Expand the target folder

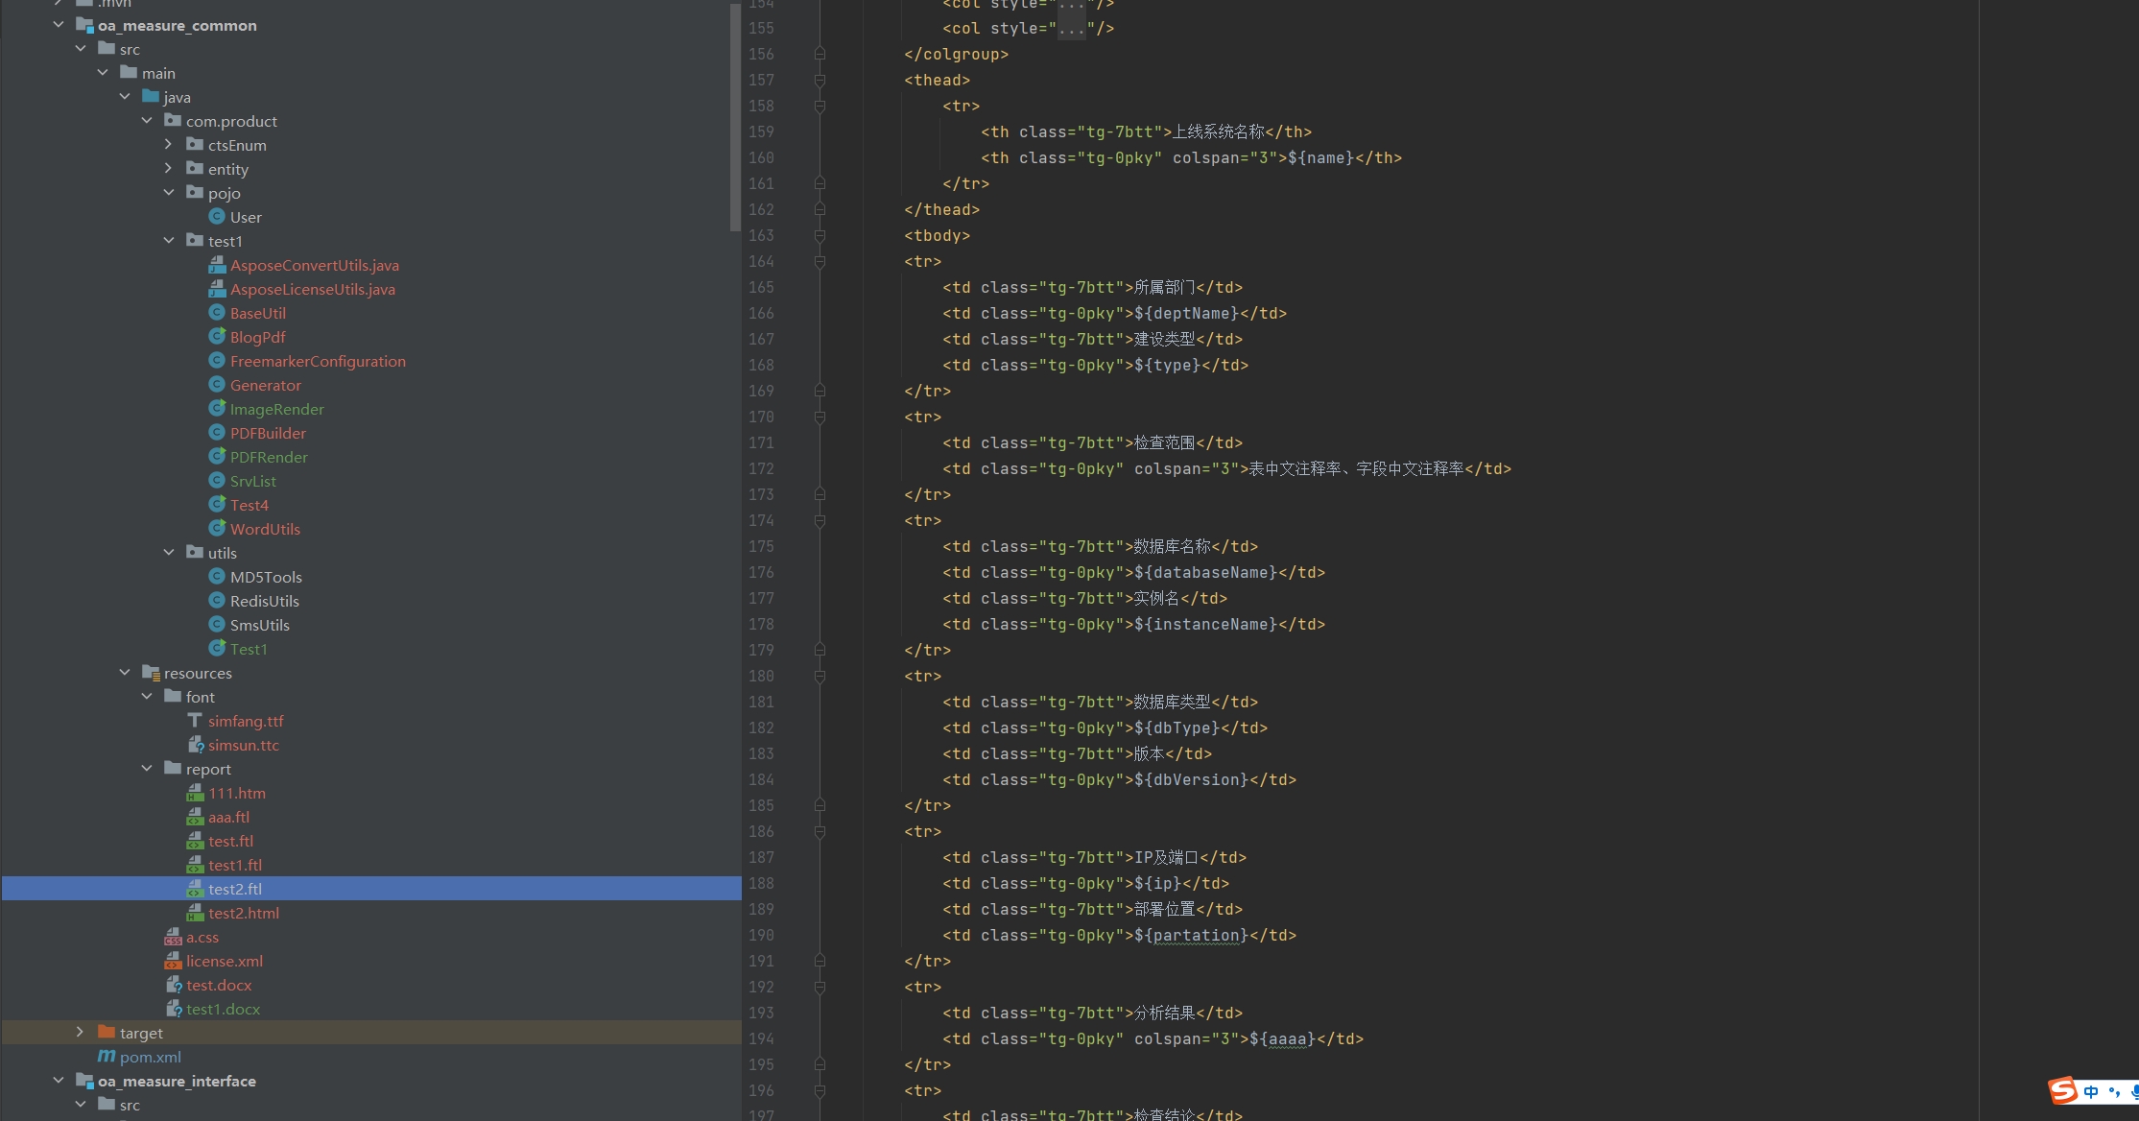pyautogui.click(x=81, y=1033)
